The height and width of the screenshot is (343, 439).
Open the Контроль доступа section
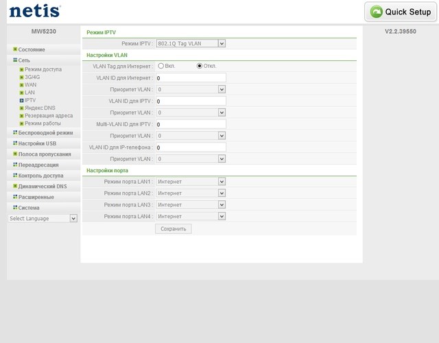pos(40,176)
